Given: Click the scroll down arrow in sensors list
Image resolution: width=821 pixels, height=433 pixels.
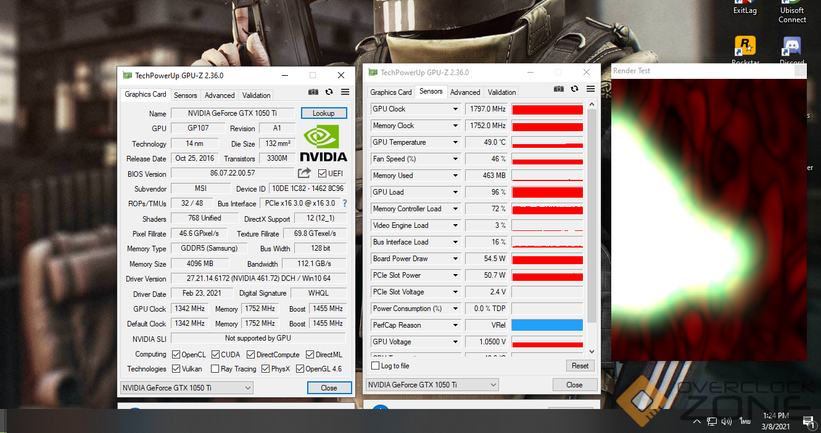Looking at the screenshot, I should [x=592, y=352].
